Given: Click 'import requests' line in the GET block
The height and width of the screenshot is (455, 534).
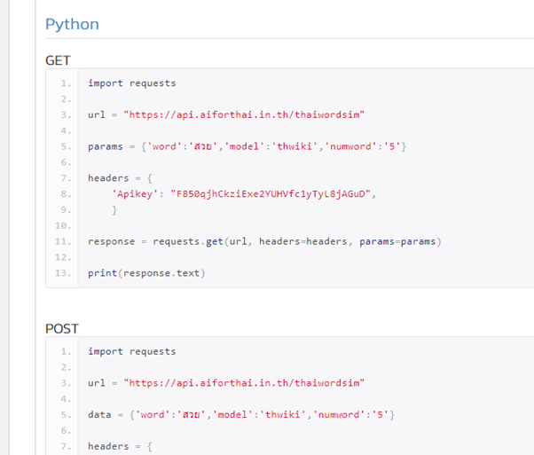Looking at the screenshot, I should click(132, 83).
